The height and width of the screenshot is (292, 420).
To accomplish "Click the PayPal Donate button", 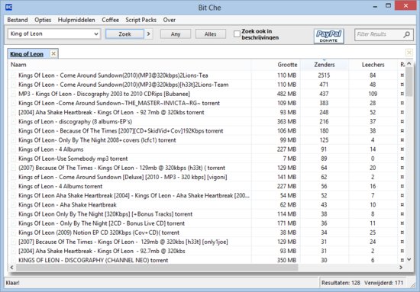I will [328, 36].
